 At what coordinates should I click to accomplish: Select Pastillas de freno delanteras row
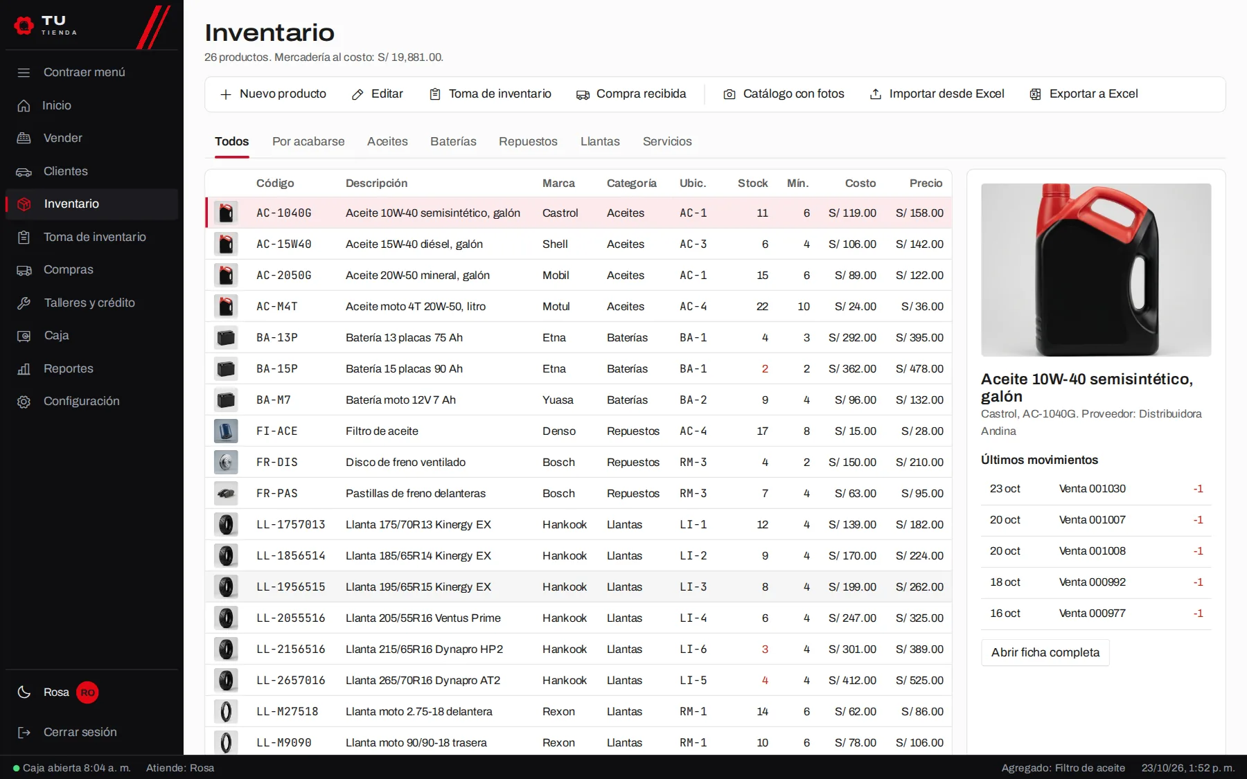pyautogui.click(x=578, y=494)
